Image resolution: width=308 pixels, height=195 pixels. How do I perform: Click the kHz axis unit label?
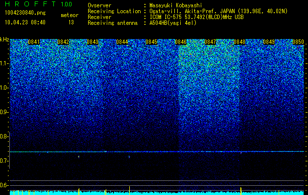pyautogui.click(x=4, y=39)
